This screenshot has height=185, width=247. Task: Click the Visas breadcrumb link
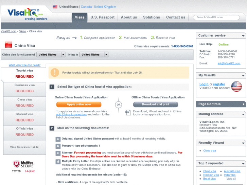[x=22, y=31]
